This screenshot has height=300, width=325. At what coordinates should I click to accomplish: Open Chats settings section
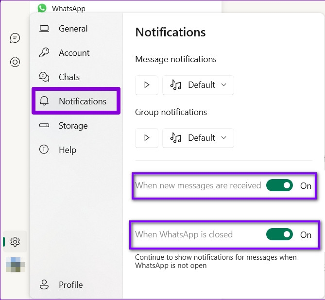(76, 77)
